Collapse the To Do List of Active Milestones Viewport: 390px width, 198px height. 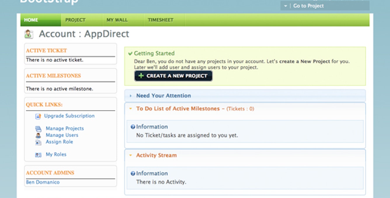coord(130,109)
